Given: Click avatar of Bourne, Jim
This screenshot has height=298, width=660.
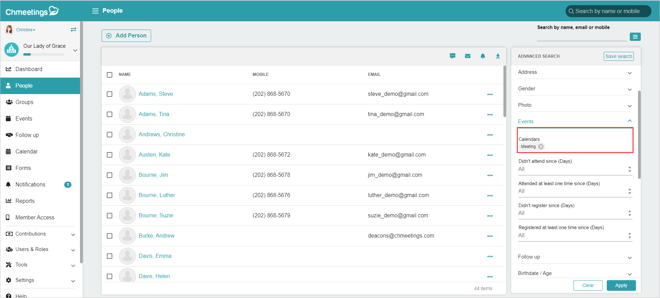Looking at the screenshot, I should click(127, 175).
